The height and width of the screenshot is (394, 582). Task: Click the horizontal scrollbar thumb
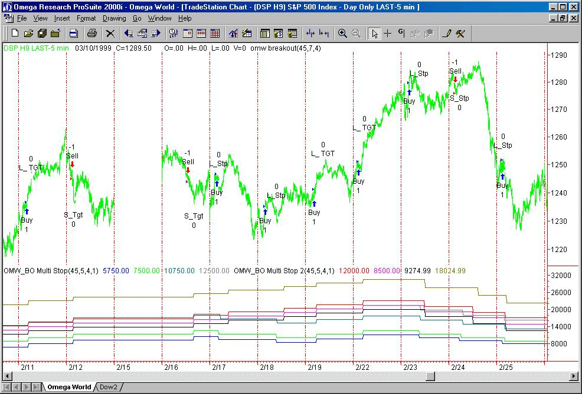click(430, 376)
